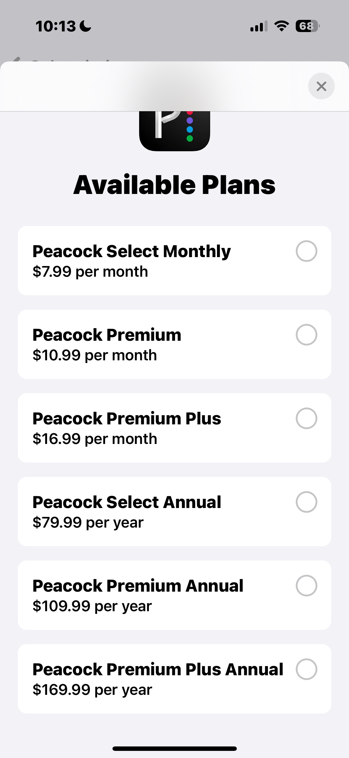Screen dimensions: 349x758
Task: Close the Available Plans sheet
Action: tap(321, 86)
